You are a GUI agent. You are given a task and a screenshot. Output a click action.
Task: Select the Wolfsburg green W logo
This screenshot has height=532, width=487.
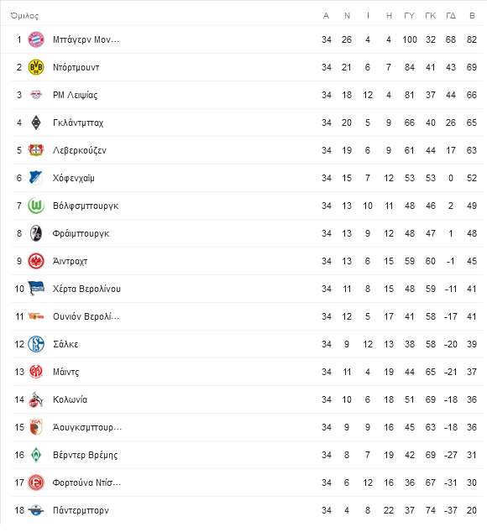36,206
